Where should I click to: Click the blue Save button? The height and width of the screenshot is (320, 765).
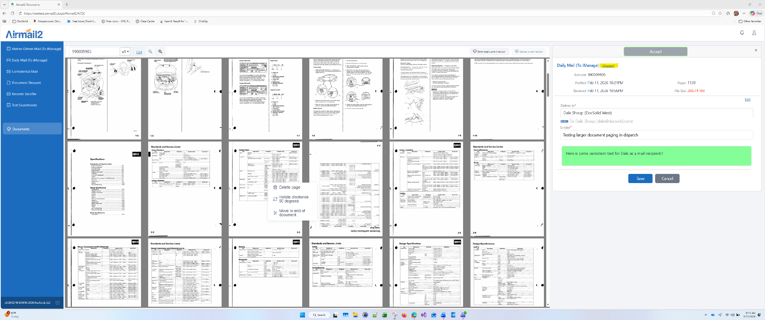coord(640,178)
